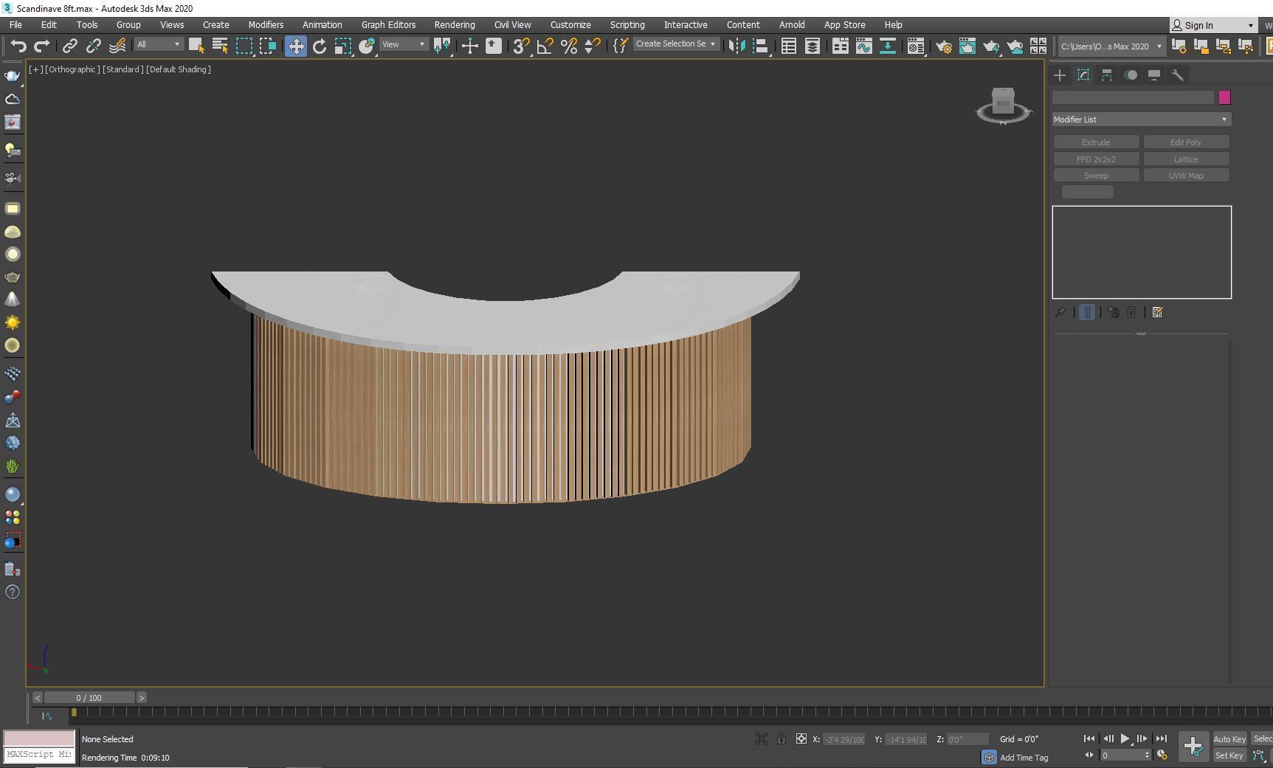This screenshot has height=768, width=1273.
Task: Open Select by Name list
Action: (x=220, y=46)
